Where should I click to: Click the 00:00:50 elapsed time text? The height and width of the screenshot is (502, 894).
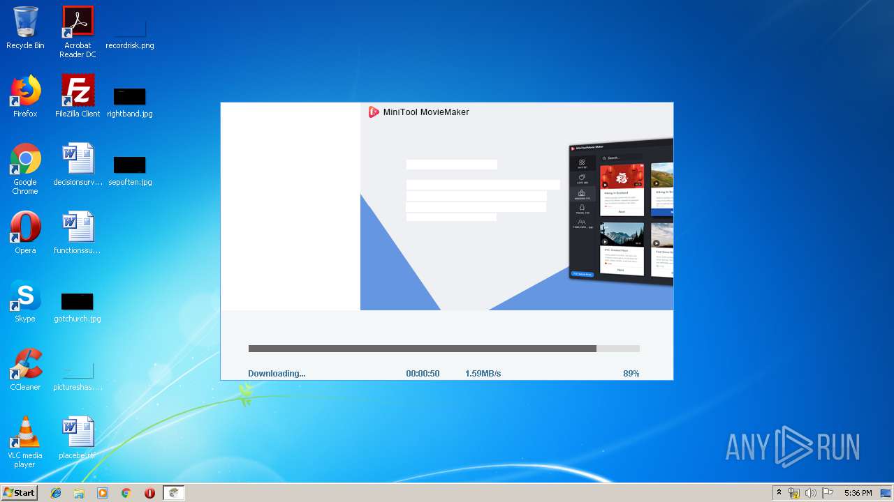point(423,374)
